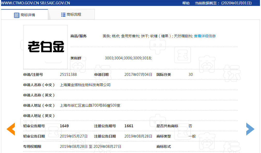This screenshot has height=153, width=261.
Task: Click registration announcement issue number 1661
Action: click(129, 126)
